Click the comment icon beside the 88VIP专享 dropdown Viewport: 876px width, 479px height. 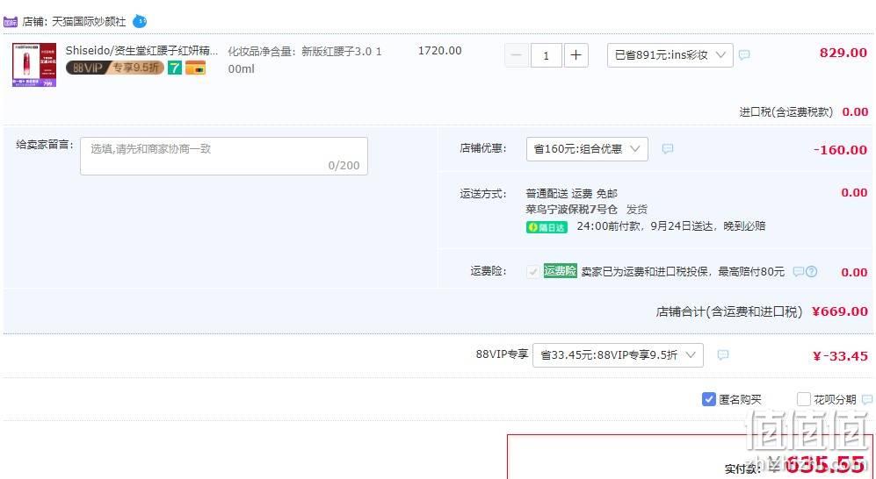723,354
